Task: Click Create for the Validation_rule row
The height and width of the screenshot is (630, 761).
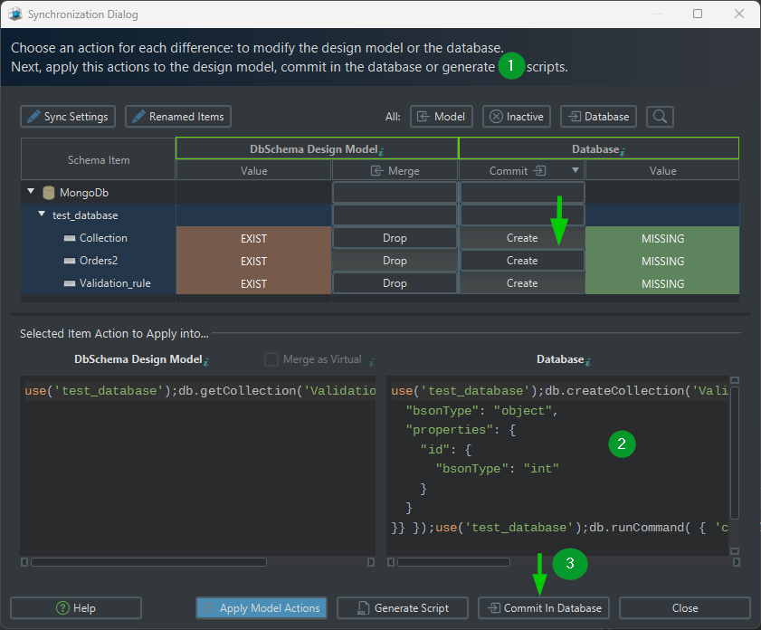Action: (x=522, y=283)
